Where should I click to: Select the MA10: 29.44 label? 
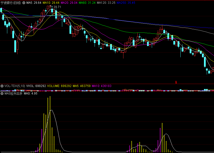click(x=51, y=3)
